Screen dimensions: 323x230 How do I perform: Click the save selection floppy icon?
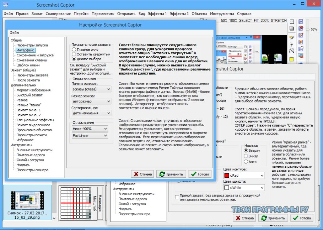tap(301, 49)
